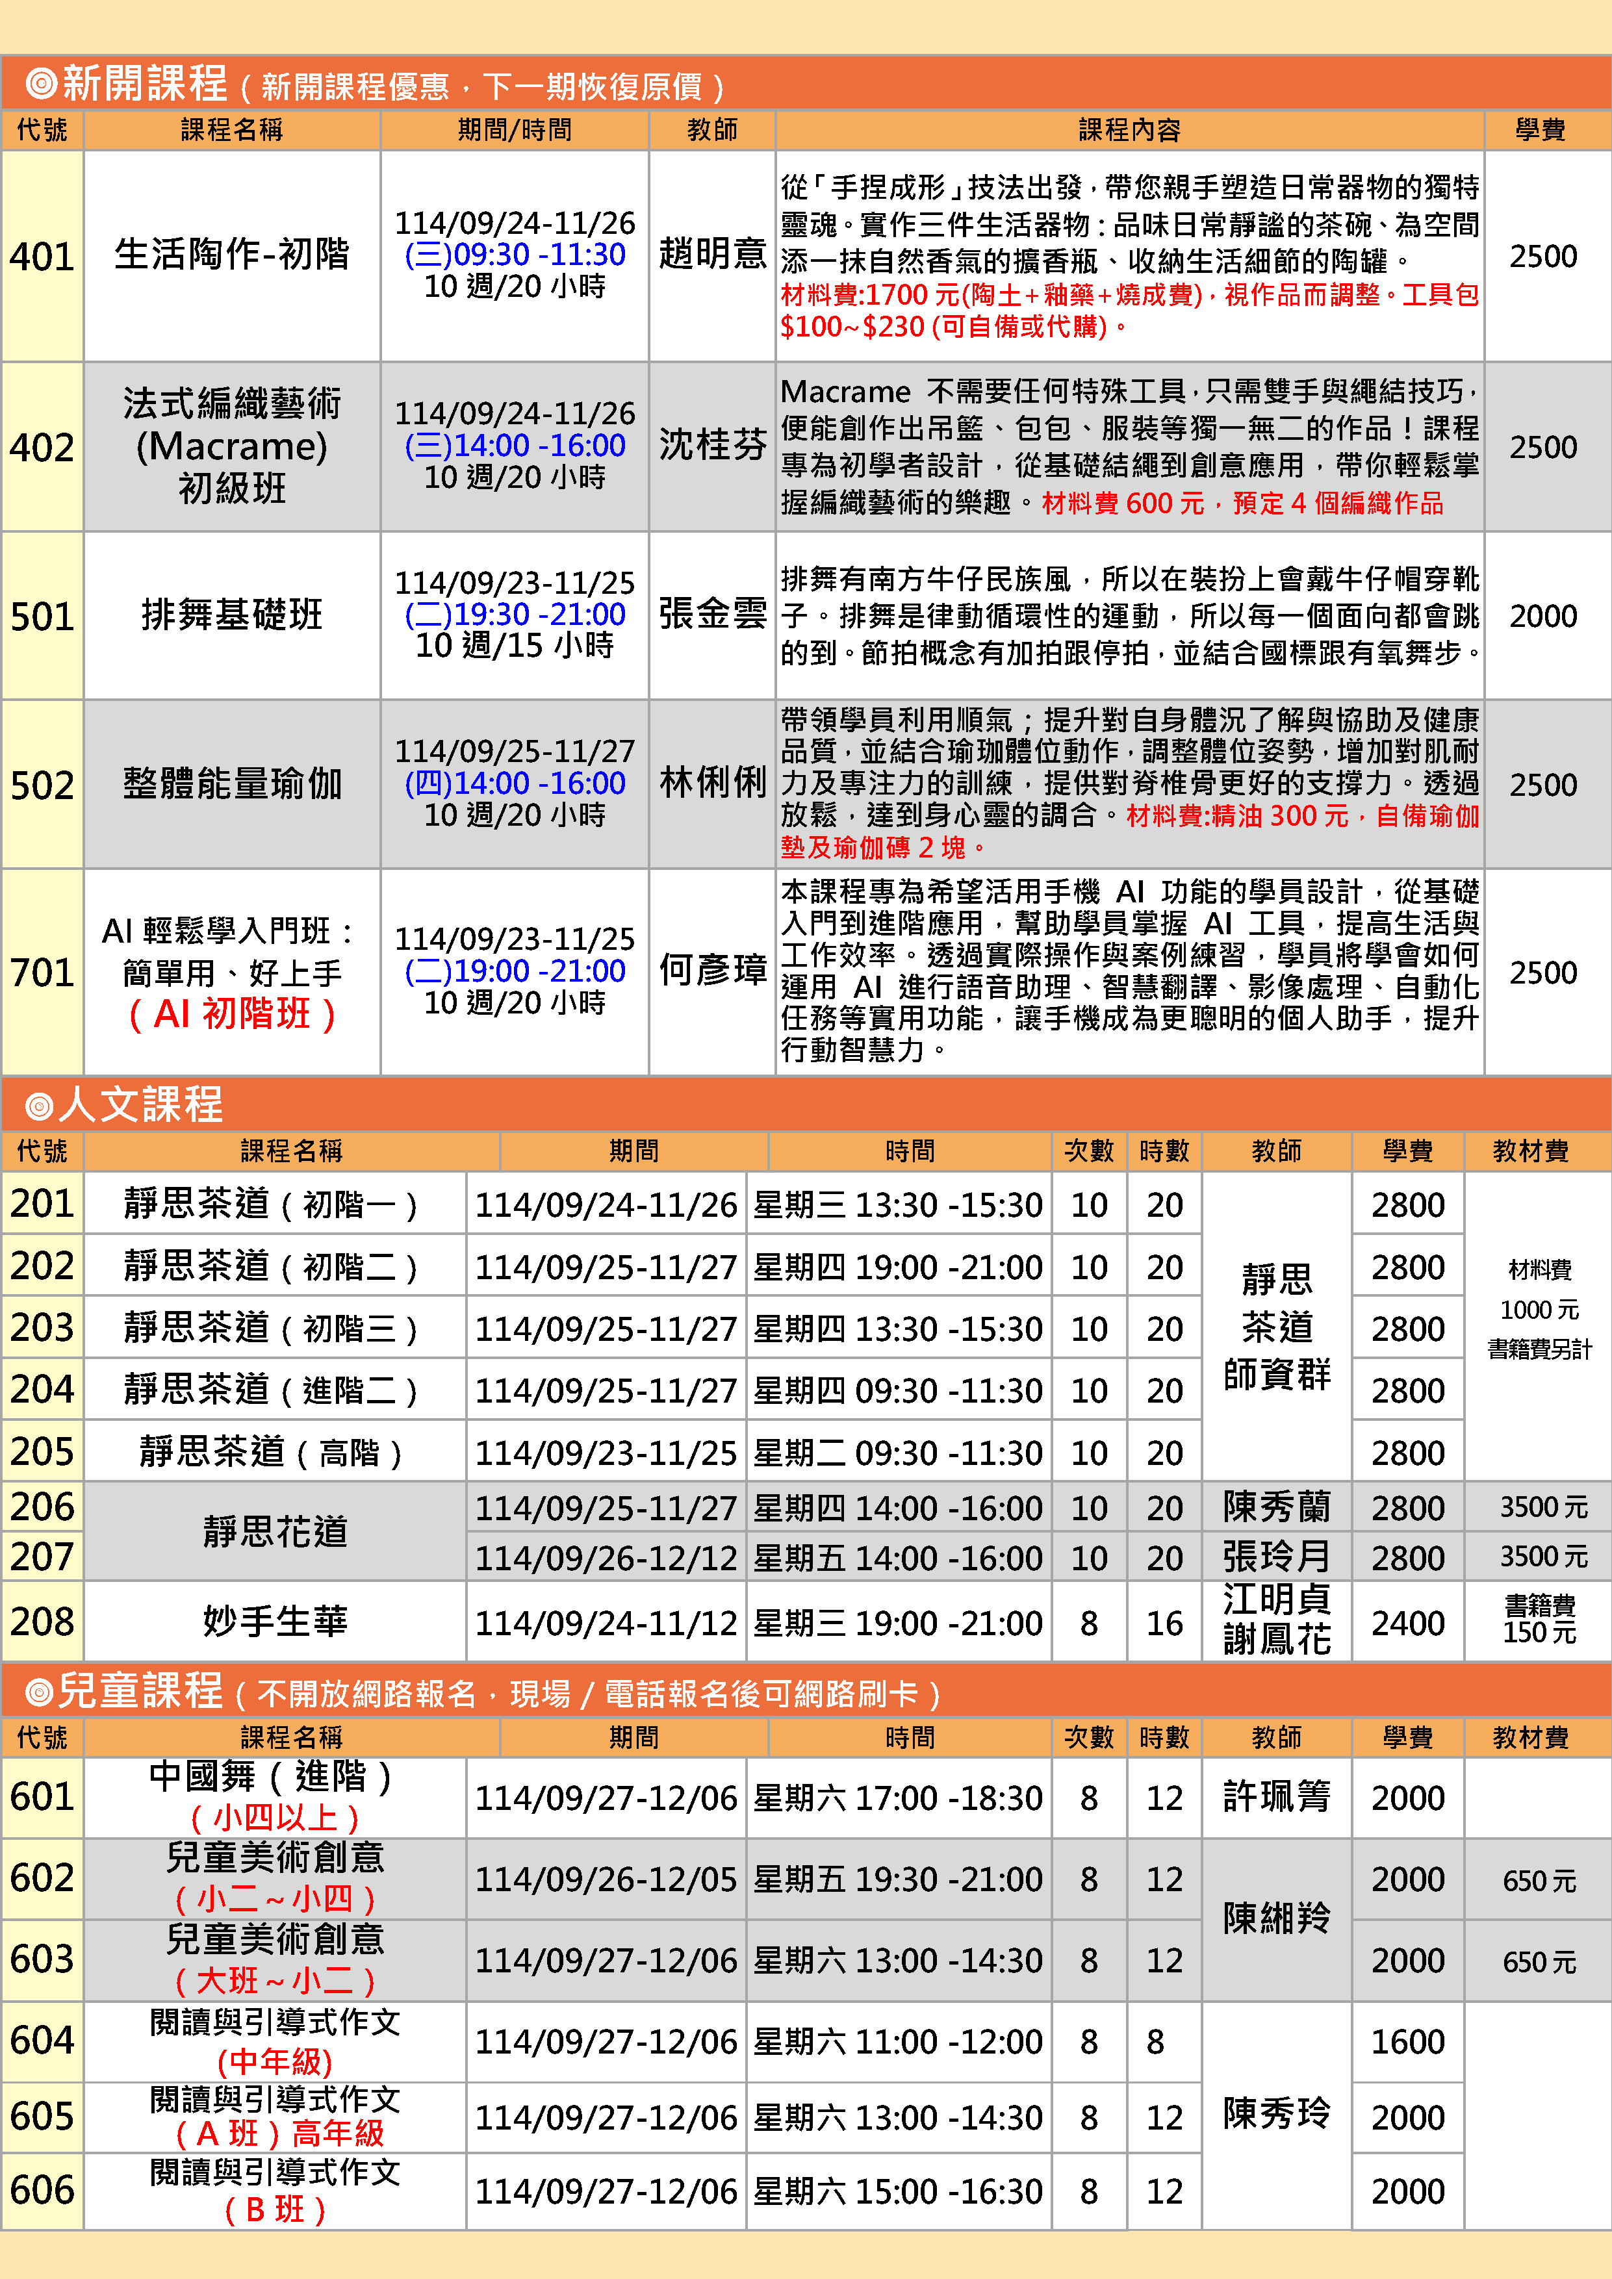
Task: Click course name 妙手生華
Action: point(275,1621)
